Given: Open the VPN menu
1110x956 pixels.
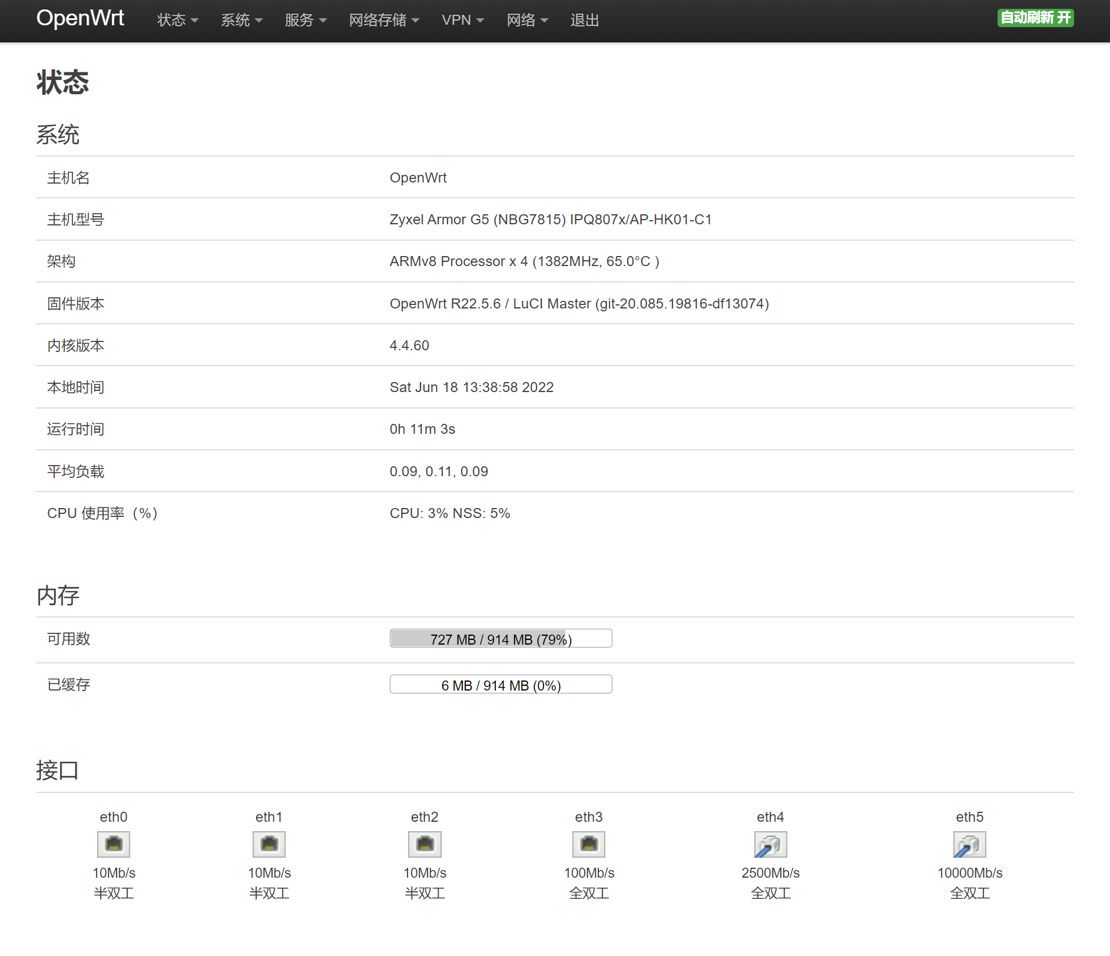Looking at the screenshot, I should click(x=463, y=20).
